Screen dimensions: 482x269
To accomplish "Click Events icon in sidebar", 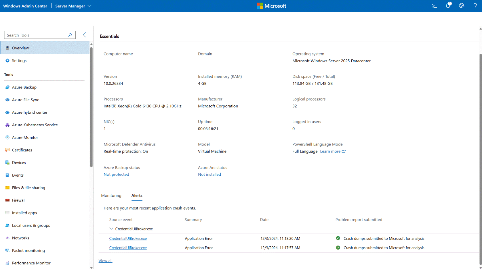I will (7, 175).
